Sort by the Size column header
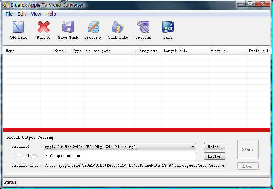 pyautogui.click(x=53, y=51)
